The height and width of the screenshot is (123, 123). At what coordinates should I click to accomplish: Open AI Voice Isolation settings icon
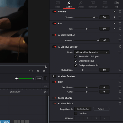pyautogui.click(x=120, y=35)
